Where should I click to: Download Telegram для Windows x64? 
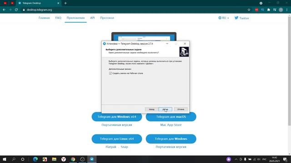[x=117, y=117]
